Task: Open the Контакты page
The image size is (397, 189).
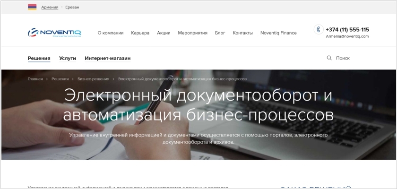Action: click(x=242, y=33)
